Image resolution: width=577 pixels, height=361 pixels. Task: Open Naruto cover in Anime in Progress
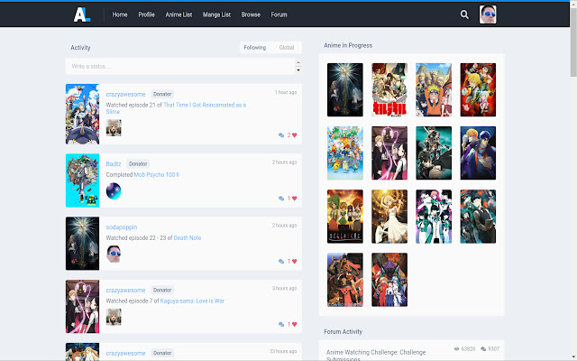click(x=434, y=90)
